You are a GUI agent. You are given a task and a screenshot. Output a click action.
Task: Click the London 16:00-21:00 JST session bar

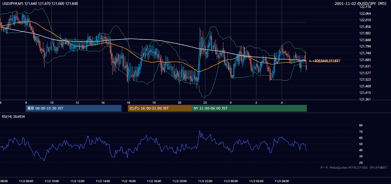click(x=160, y=108)
